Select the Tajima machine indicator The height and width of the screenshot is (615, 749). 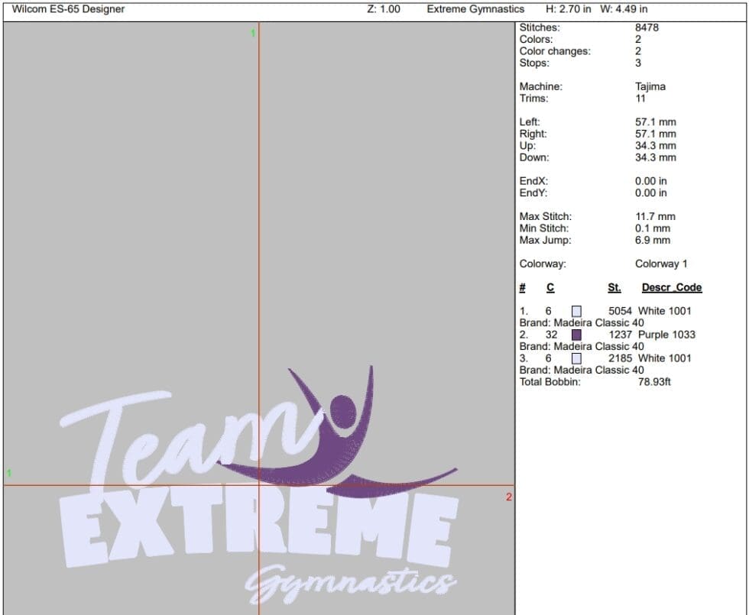652,86
